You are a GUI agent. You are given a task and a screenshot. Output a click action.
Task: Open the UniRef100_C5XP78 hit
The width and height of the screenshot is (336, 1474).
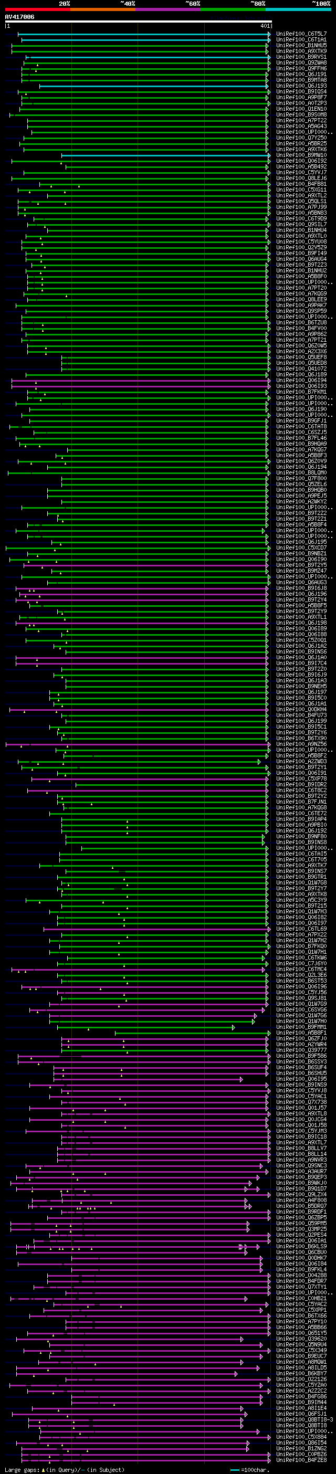(302, 779)
